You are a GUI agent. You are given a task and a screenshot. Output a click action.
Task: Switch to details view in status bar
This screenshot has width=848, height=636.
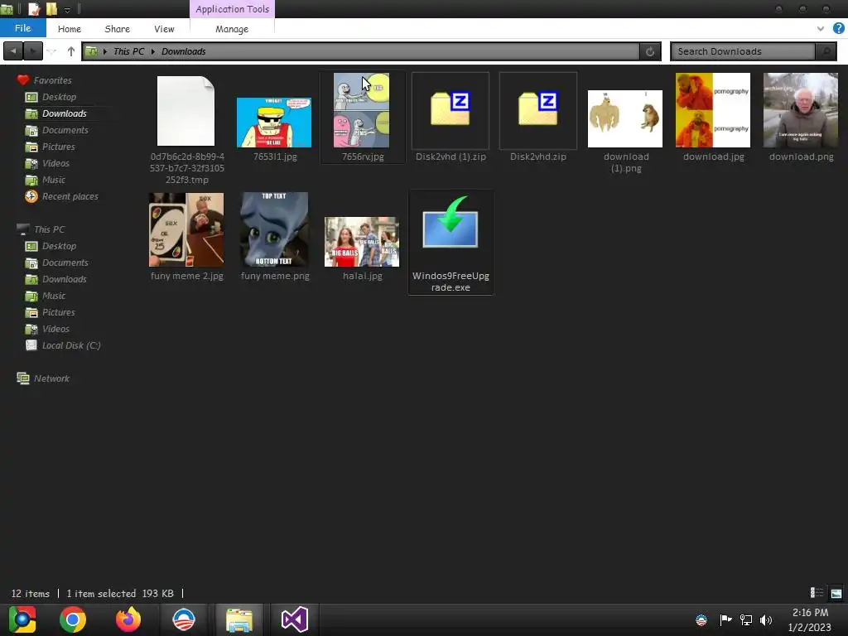click(x=817, y=593)
